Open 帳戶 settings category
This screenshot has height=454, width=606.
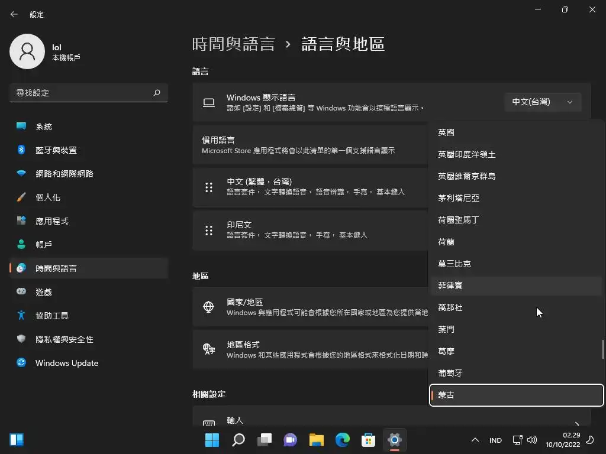[x=89, y=244]
